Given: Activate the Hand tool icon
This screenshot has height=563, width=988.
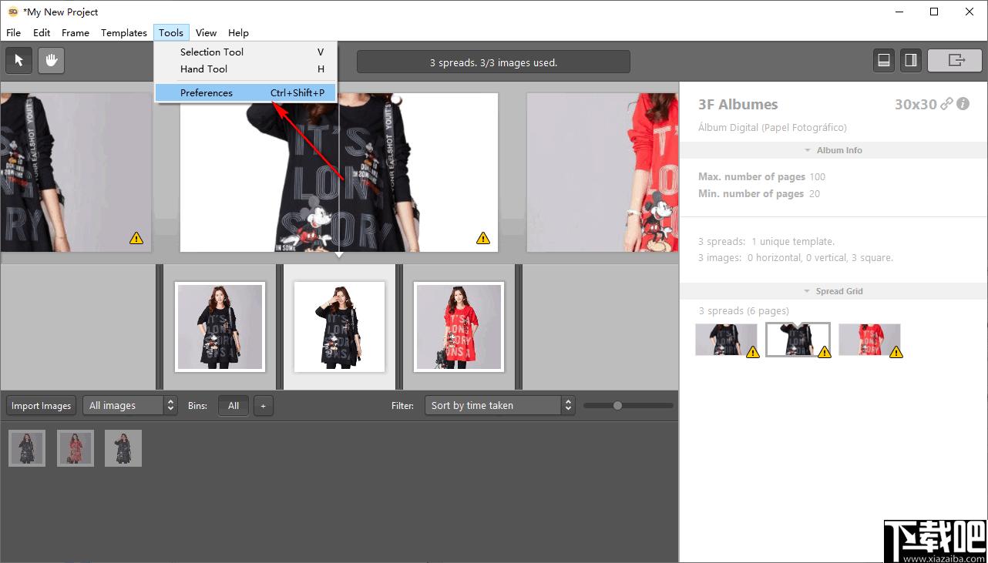Looking at the screenshot, I should [52, 61].
